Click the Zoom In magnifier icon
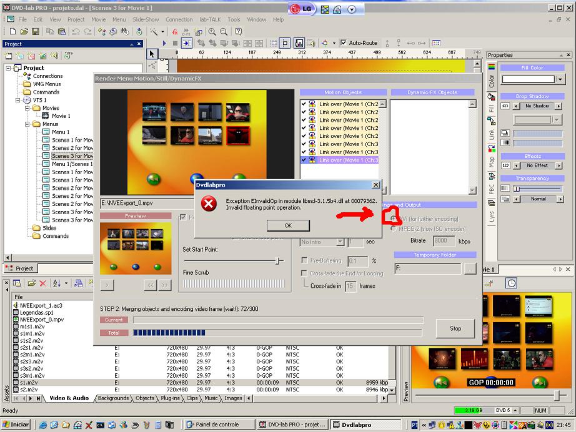The image size is (576, 432). click(212, 32)
